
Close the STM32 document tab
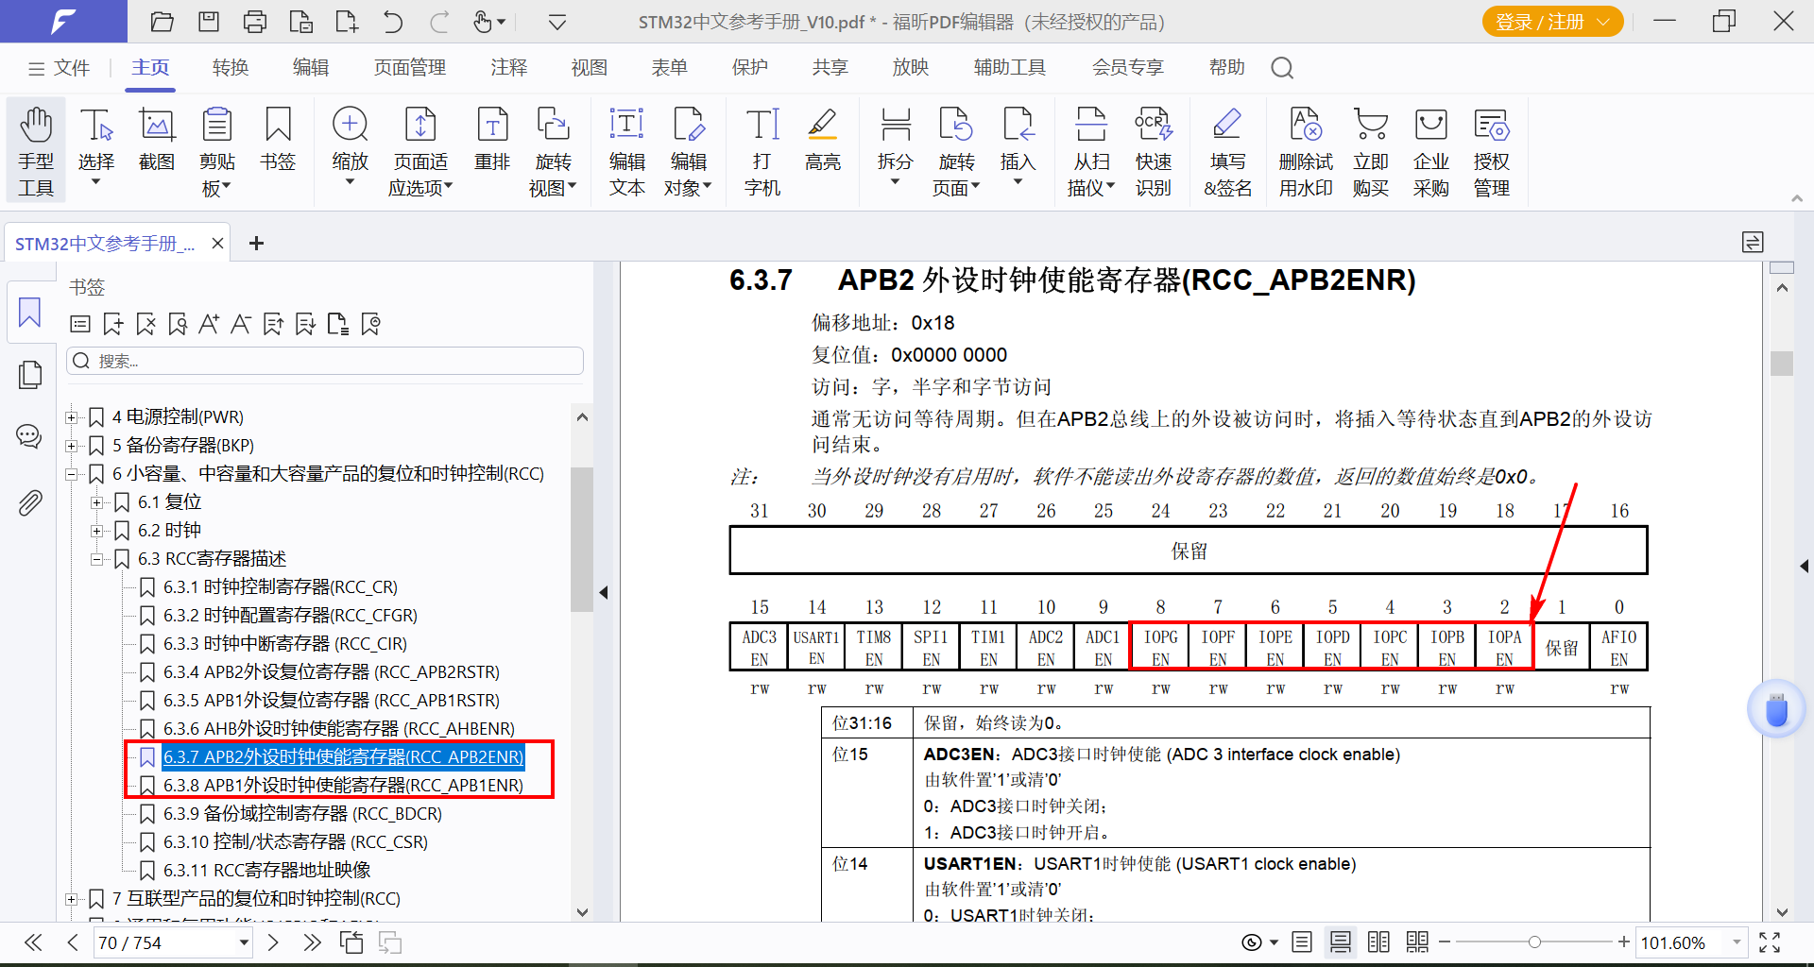[217, 244]
